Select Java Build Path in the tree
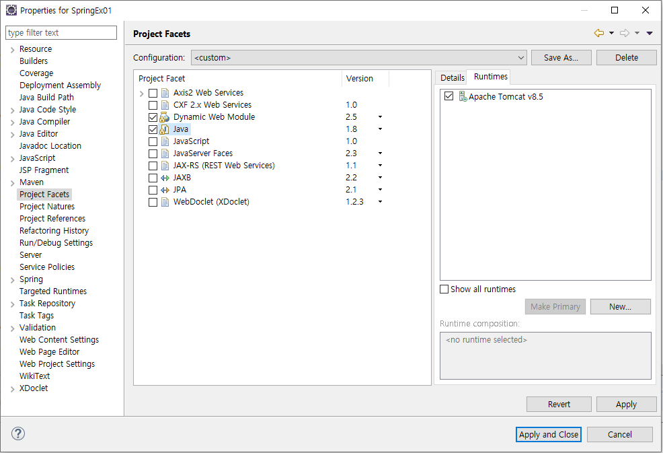The height and width of the screenshot is (453, 663). click(46, 98)
